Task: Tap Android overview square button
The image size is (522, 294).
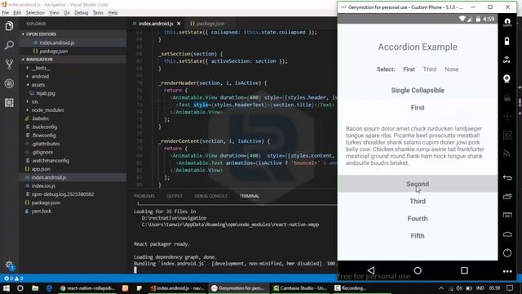Action: coord(464,270)
